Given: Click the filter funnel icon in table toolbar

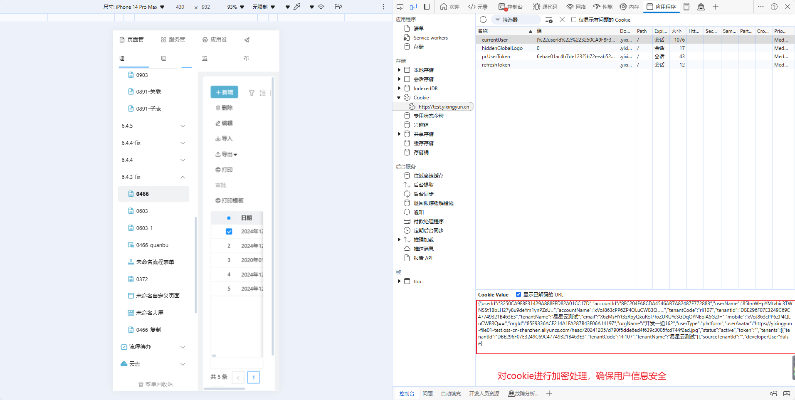Looking at the screenshot, I should coord(252,93).
